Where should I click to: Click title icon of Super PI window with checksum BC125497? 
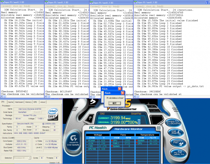tap(46, 2)
